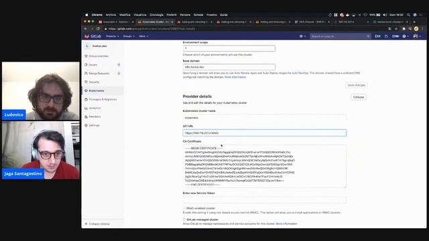Viewport: 429px width, 241px height.
Task: Open the user avatar dropdown
Action: tap(417, 36)
